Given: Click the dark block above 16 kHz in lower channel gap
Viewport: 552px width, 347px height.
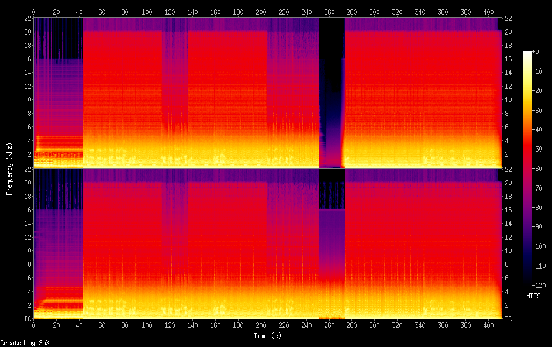Looking at the screenshot, I should coord(332,196).
